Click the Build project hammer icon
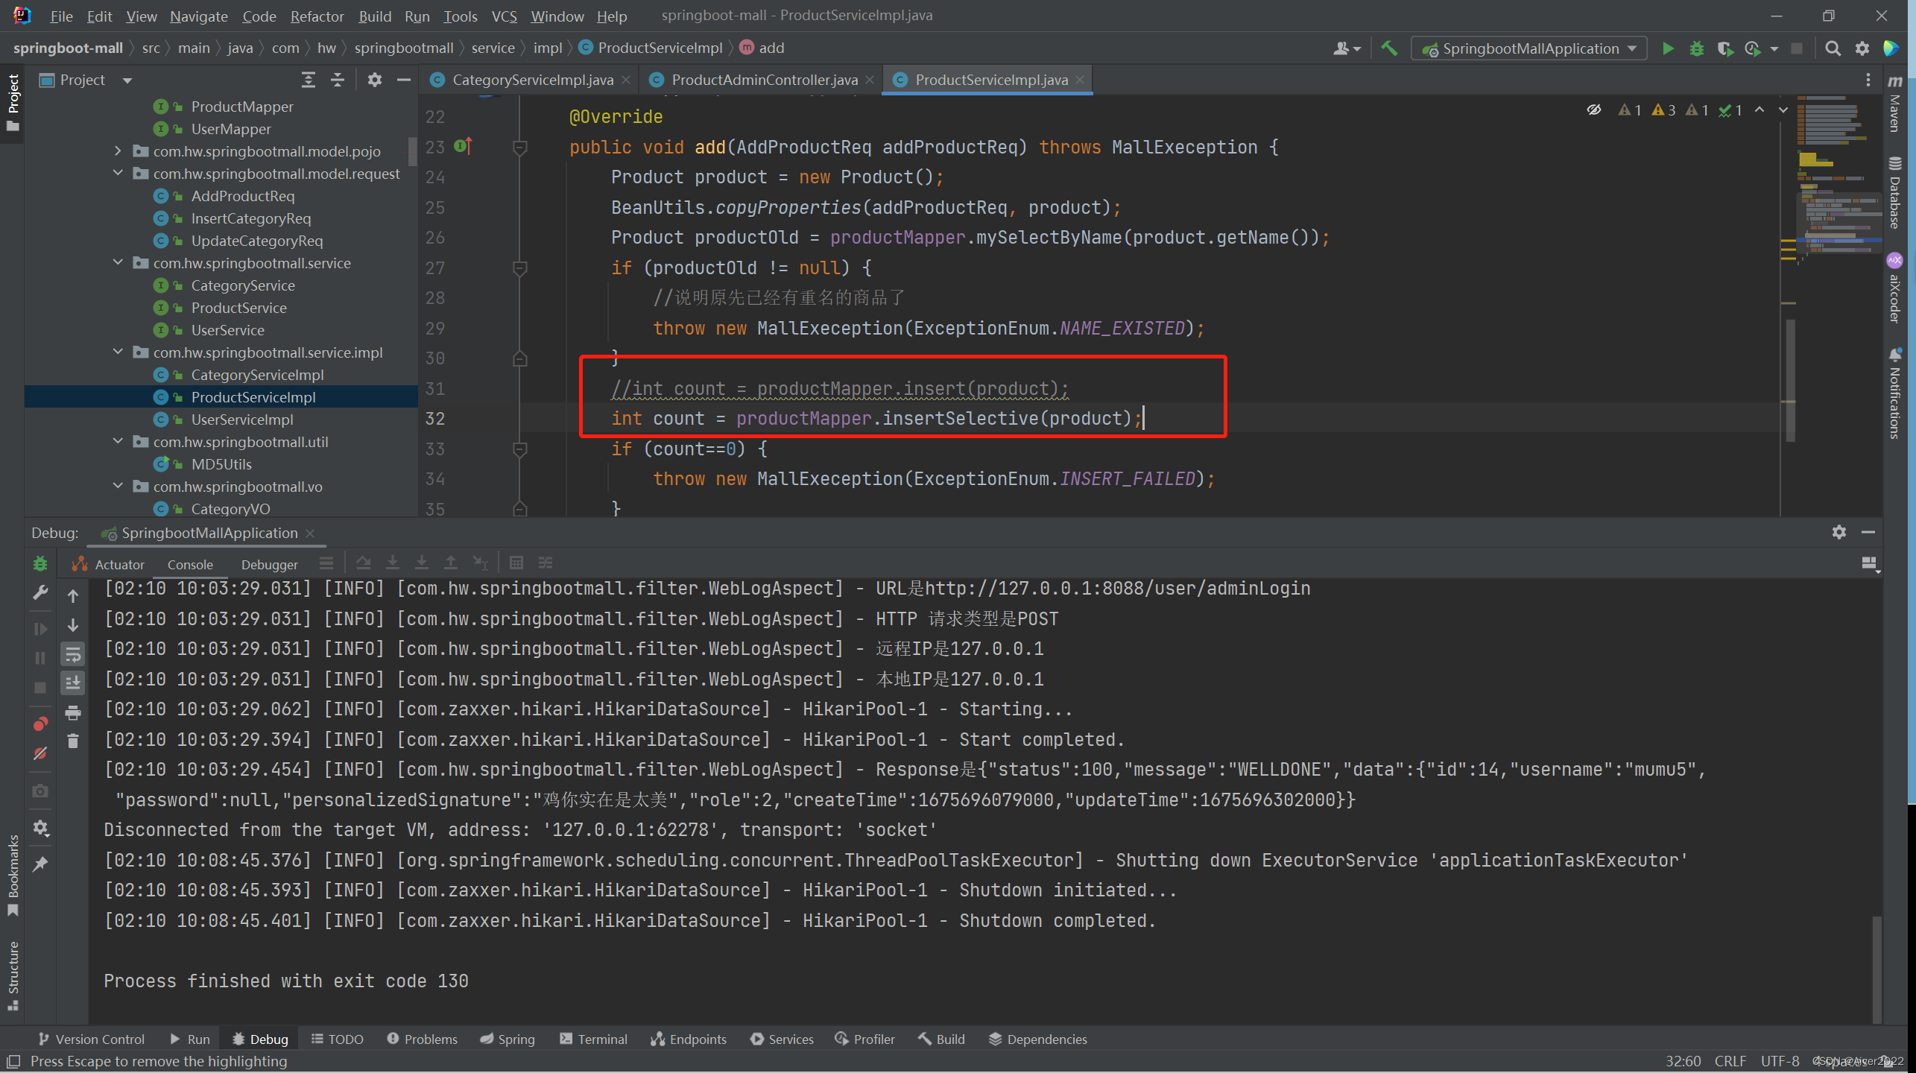 click(1389, 48)
